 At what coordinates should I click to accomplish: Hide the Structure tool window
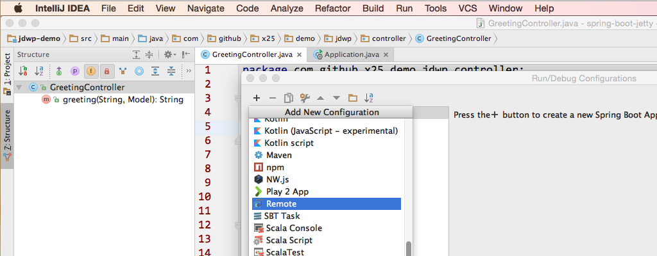[x=187, y=54]
